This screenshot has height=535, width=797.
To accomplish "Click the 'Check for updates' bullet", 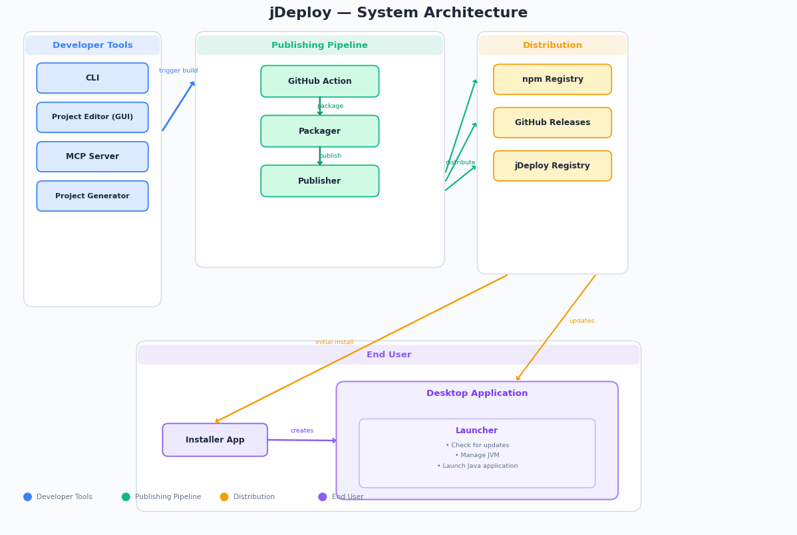I will 477,445.
